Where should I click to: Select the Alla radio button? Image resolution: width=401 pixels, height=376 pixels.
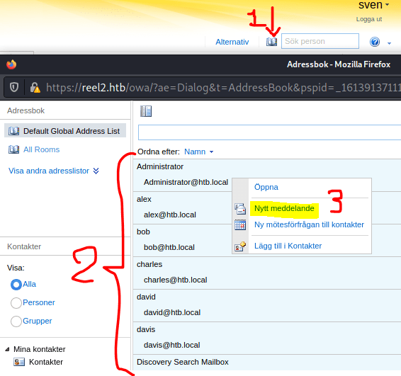16,285
